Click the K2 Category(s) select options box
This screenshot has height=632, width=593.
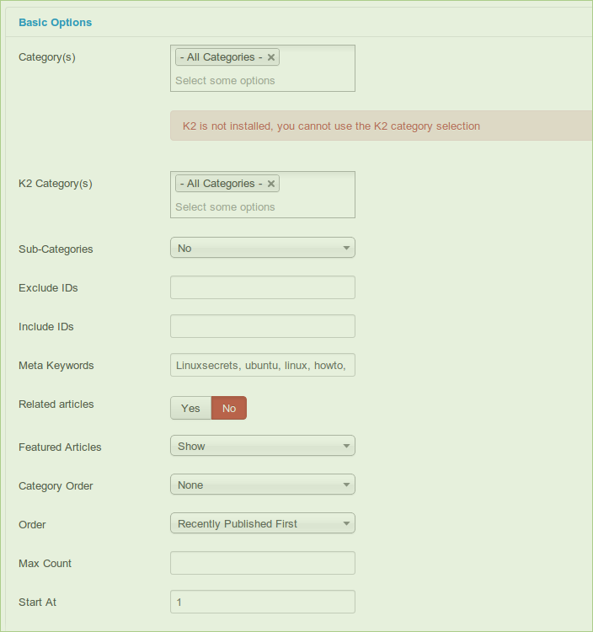coord(262,207)
